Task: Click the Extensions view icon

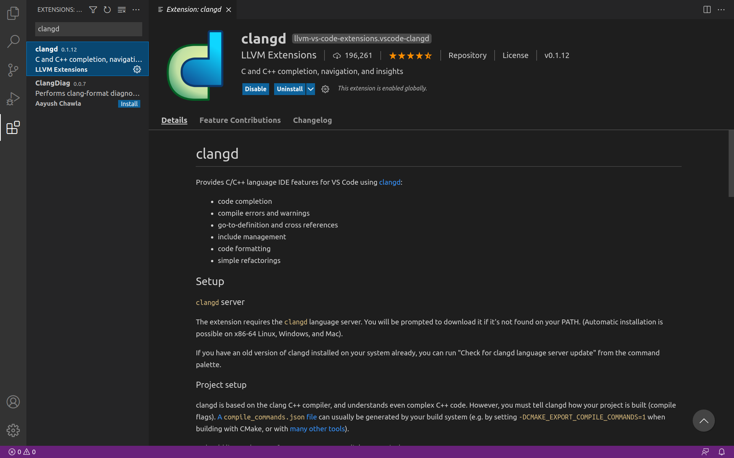Action: (x=13, y=127)
